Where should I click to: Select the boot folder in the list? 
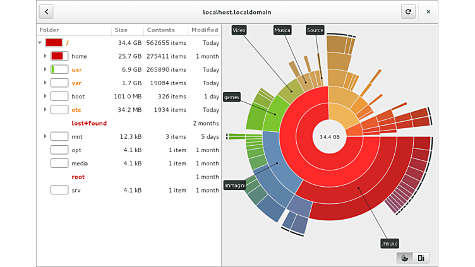pyautogui.click(x=78, y=97)
